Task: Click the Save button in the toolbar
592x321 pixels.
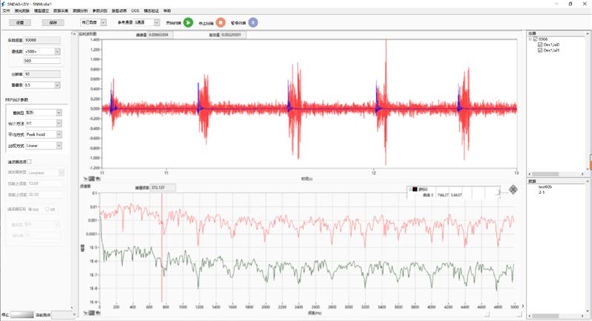Action: point(53,23)
